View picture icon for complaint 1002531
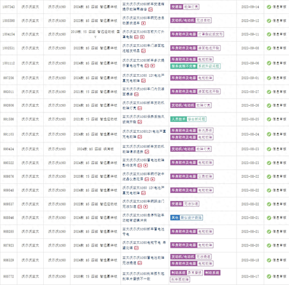The height and width of the screenshot is (285, 289). 143,51
